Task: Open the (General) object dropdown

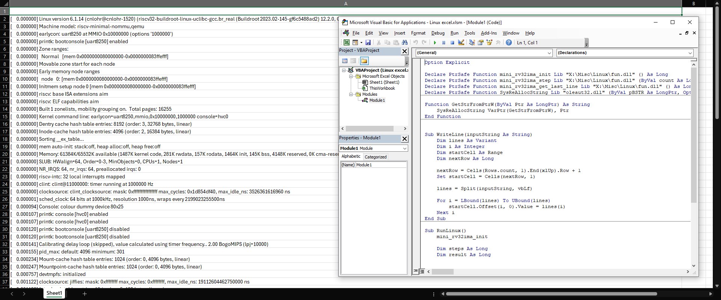Action: 549,53
